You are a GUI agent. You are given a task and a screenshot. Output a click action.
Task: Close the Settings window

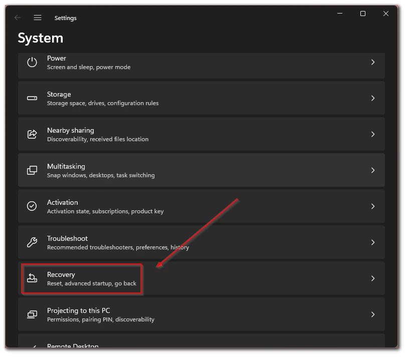386,14
